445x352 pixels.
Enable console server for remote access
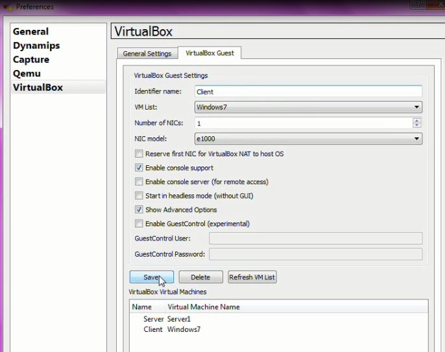tap(139, 182)
